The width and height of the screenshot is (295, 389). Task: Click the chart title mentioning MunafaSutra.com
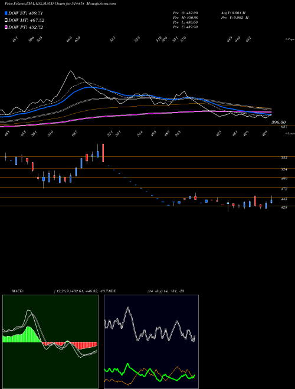[60, 4]
